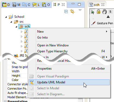The height and width of the screenshot is (102, 114).
Task: Collapse the Presentation property group
Action: pos(5,101)
